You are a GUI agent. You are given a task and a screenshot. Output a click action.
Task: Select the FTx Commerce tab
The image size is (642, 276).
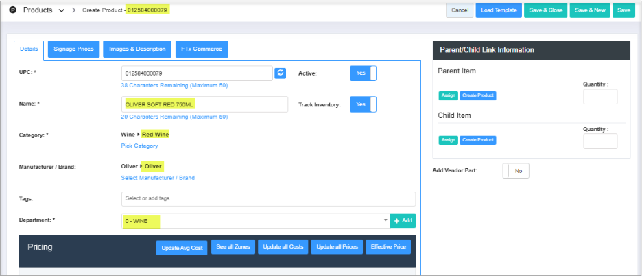pos(202,49)
